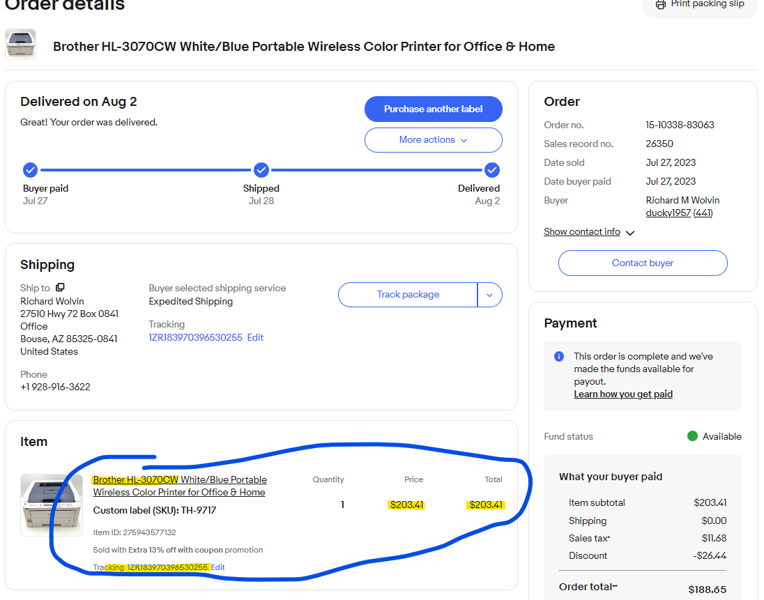This screenshot has width=764, height=600.
Task: Click the Shipped checkmark step
Action: [x=261, y=170]
